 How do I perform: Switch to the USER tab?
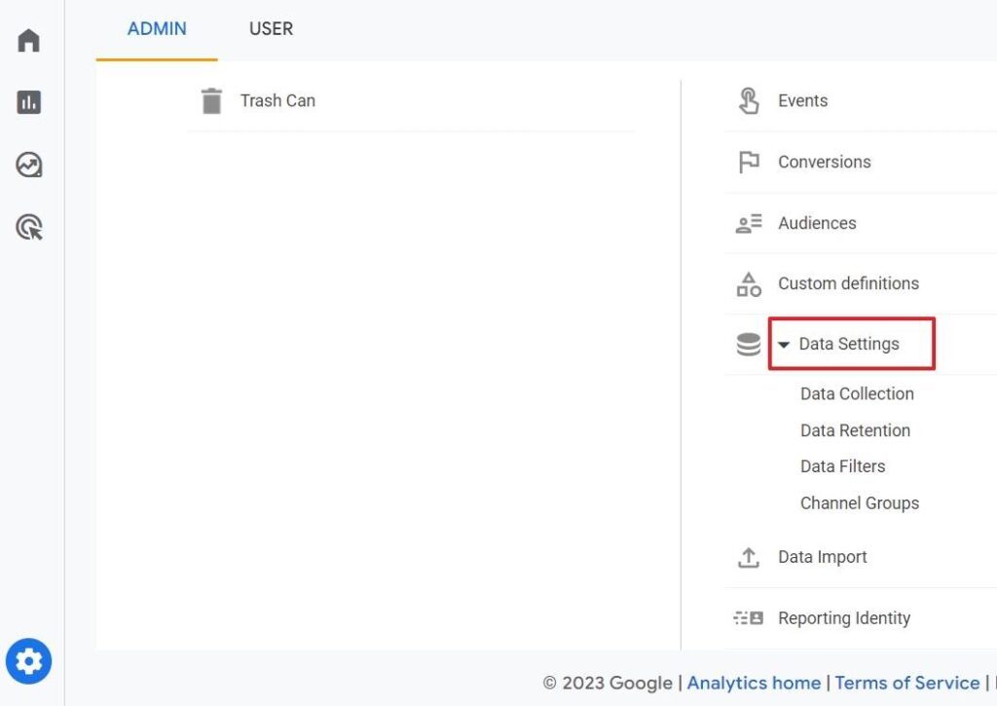point(271,29)
